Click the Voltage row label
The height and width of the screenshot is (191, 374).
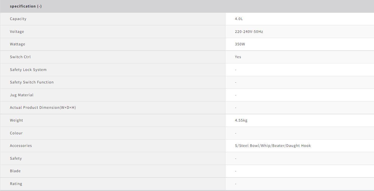coord(17,32)
